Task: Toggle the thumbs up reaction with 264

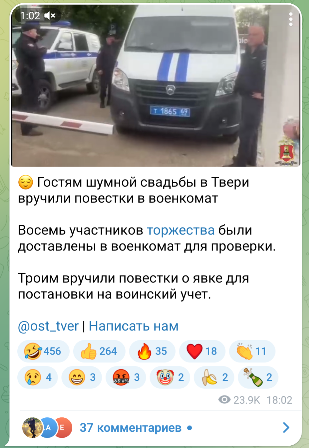Action: click(99, 351)
